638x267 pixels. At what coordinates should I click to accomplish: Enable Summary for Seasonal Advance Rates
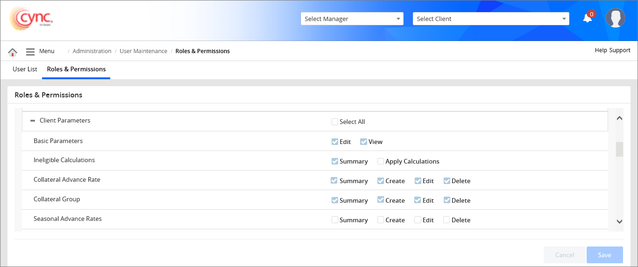(335, 220)
